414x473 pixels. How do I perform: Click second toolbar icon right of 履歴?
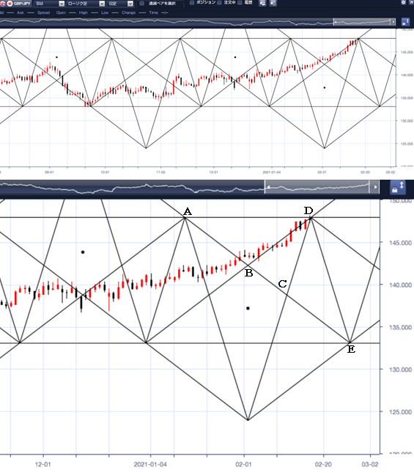pyautogui.click(x=273, y=3)
